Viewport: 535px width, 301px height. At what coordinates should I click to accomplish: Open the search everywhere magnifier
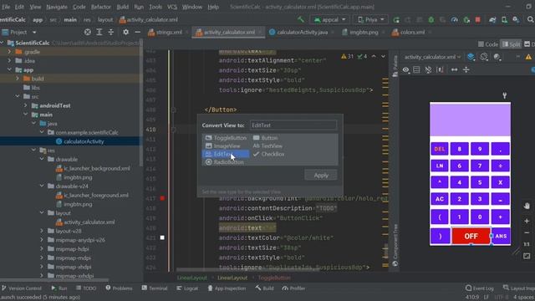(530, 20)
